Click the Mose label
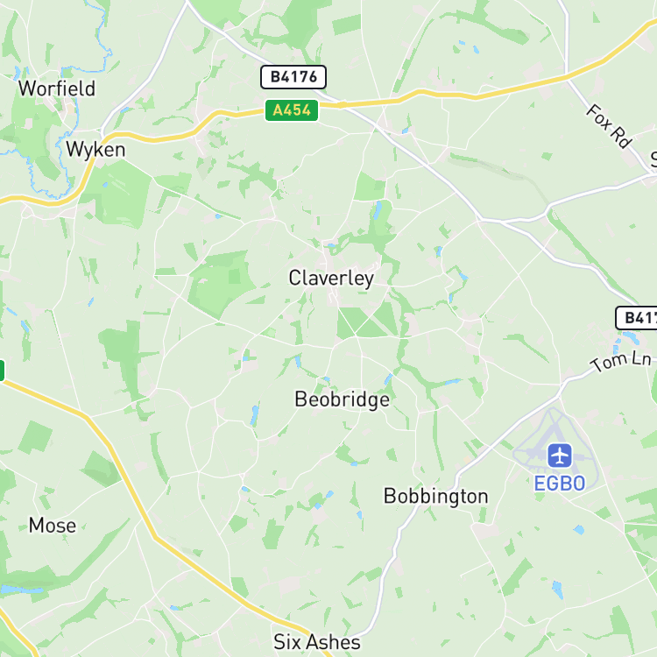The width and height of the screenshot is (657, 657). (53, 526)
